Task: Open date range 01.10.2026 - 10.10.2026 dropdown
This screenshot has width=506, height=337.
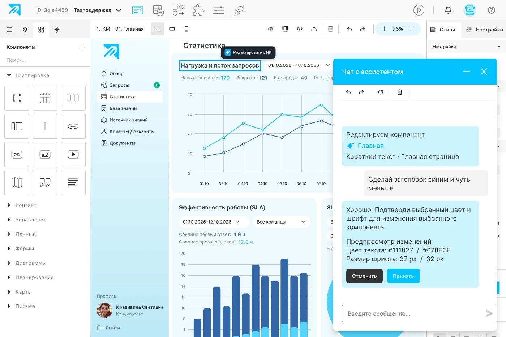Action: [x=299, y=65]
